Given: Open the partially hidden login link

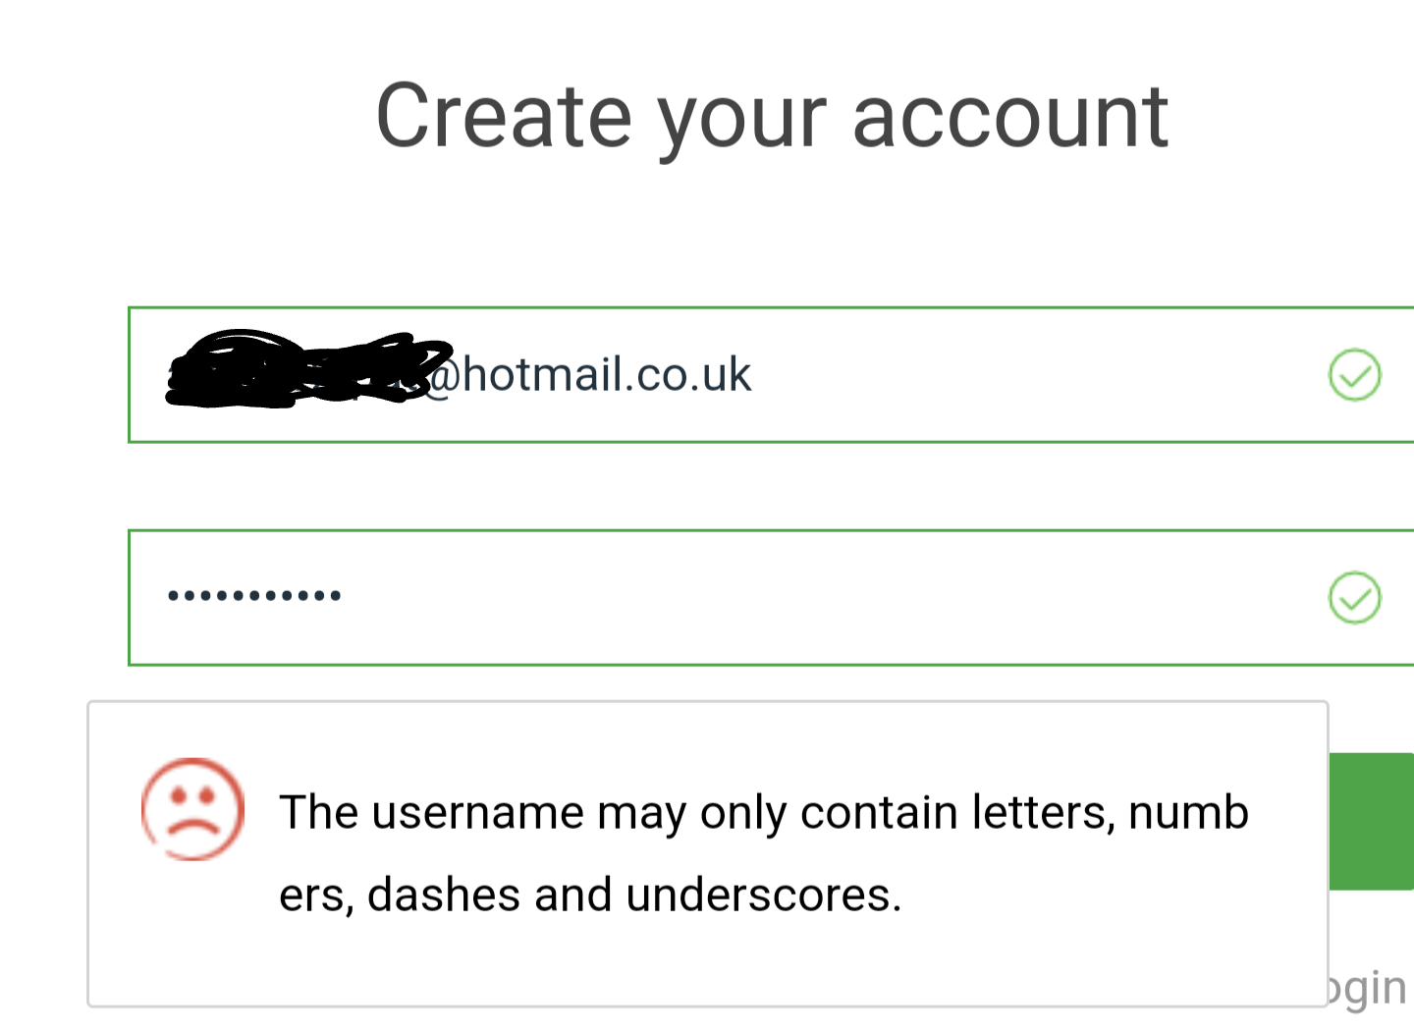Looking at the screenshot, I should (x=1371, y=988).
